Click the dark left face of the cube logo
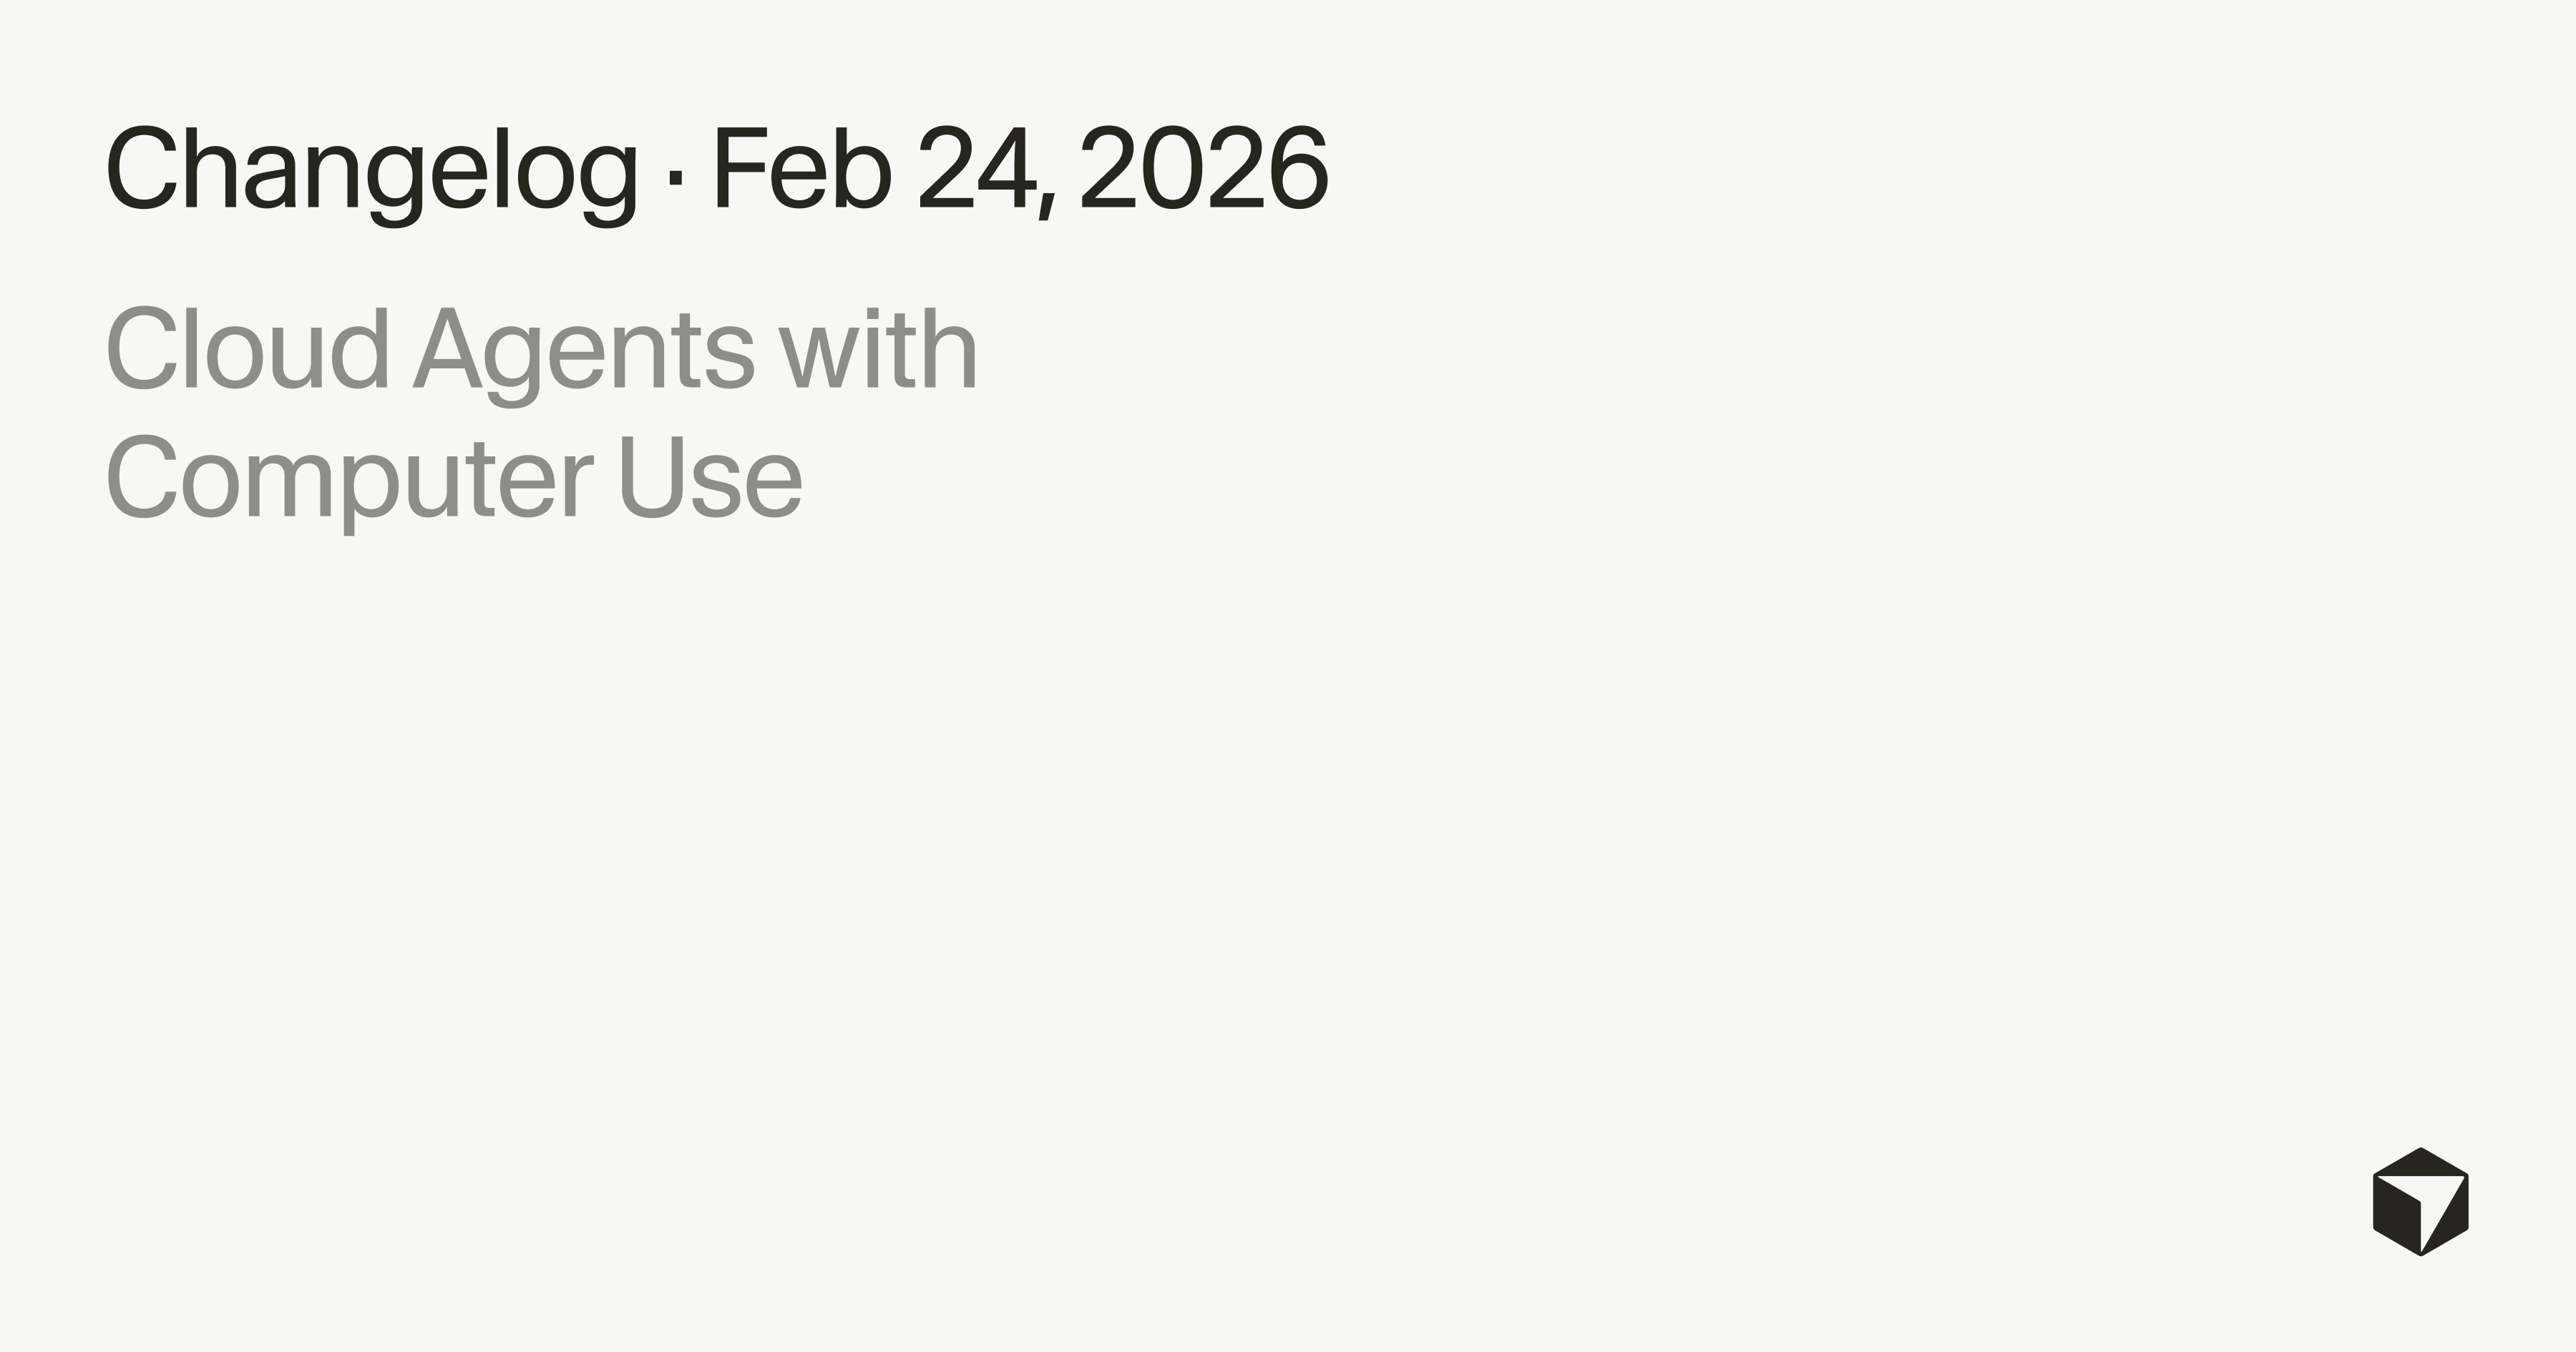The width and height of the screenshot is (2576, 1352). [2396, 1215]
